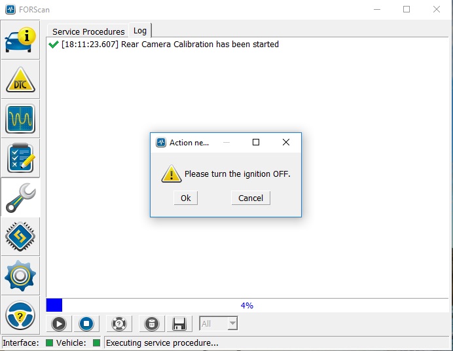Open the tests checklist section
Screen dimensions: 453x351
[20, 158]
